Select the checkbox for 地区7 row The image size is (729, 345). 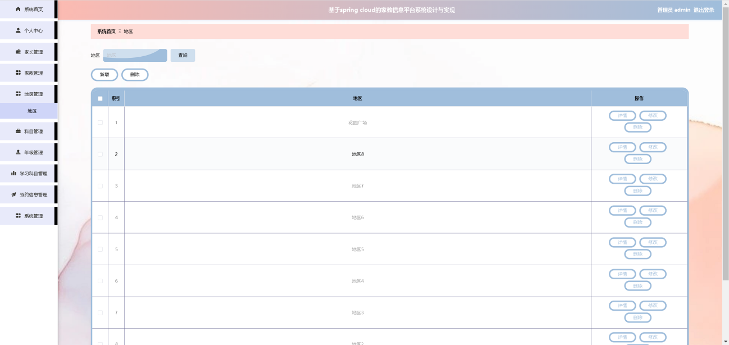point(100,186)
